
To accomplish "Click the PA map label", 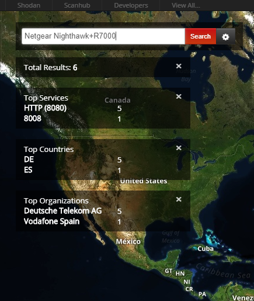I will [202, 294].
